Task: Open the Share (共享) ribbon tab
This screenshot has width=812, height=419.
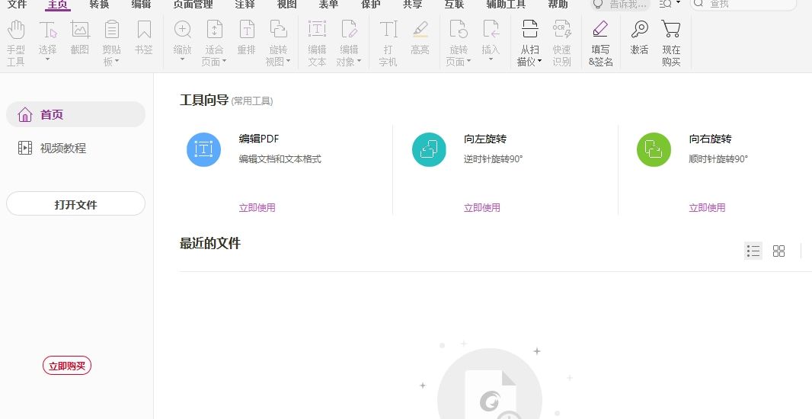Action: [x=412, y=4]
